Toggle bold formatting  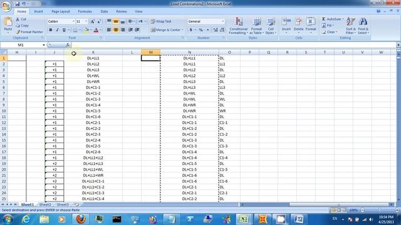click(51, 30)
